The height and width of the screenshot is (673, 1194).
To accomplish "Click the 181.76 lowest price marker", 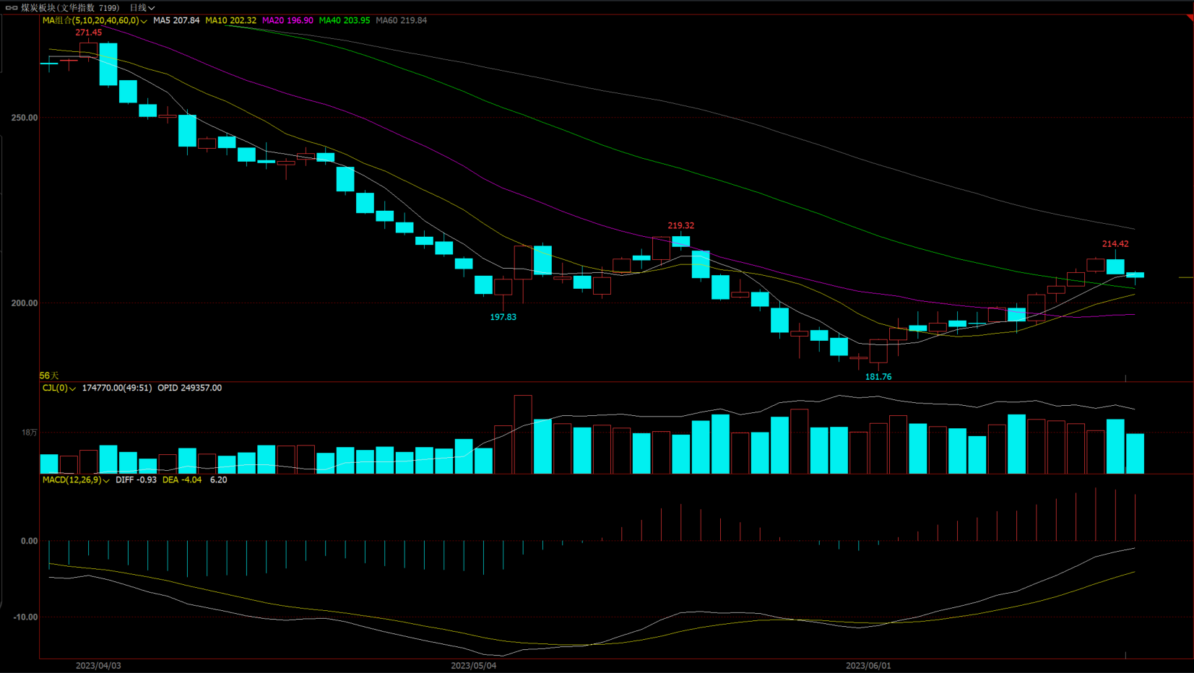I will [x=878, y=377].
